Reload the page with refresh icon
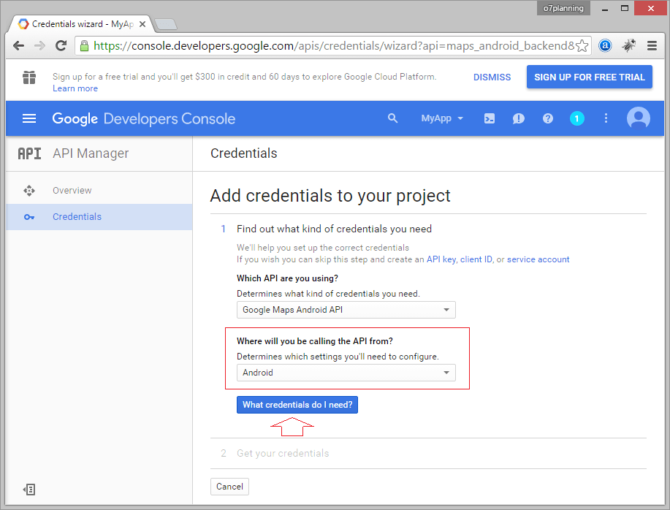 pyautogui.click(x=61, y=45)
